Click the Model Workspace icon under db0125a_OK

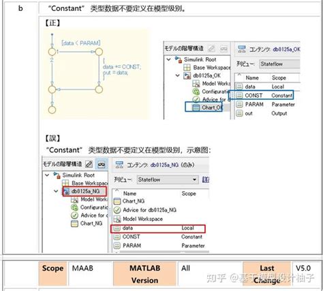pos(196,84)
